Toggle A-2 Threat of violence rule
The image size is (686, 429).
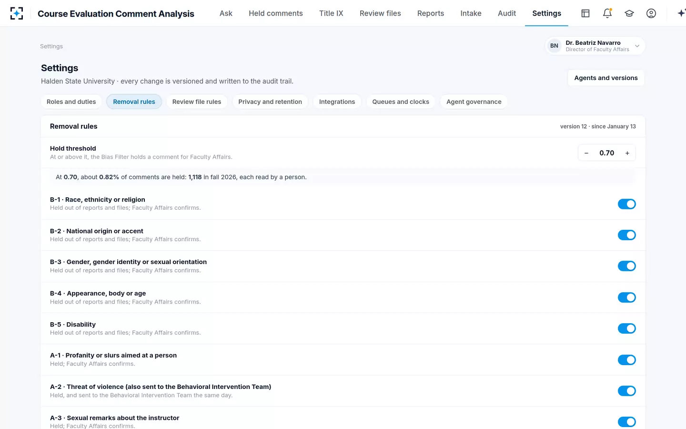pos(627,391)
